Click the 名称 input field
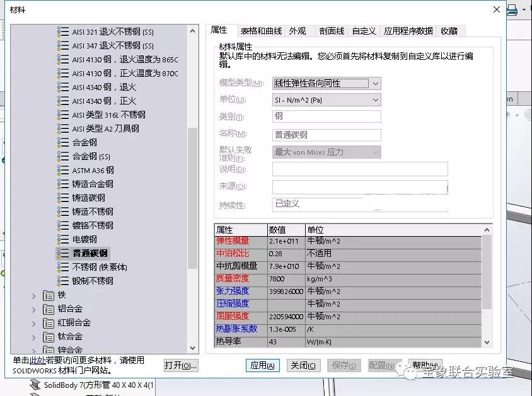 [327, 135]
